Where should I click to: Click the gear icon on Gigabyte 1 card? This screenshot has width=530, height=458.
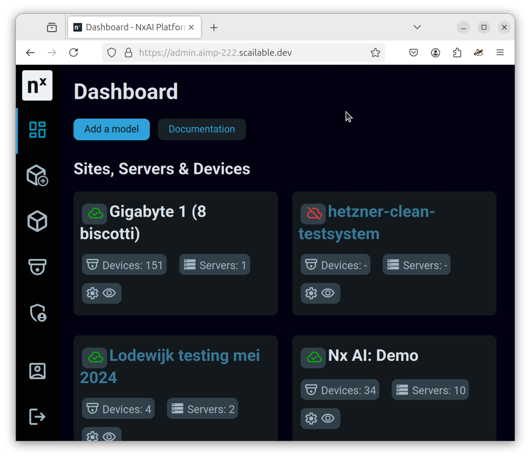coord(93,293)
